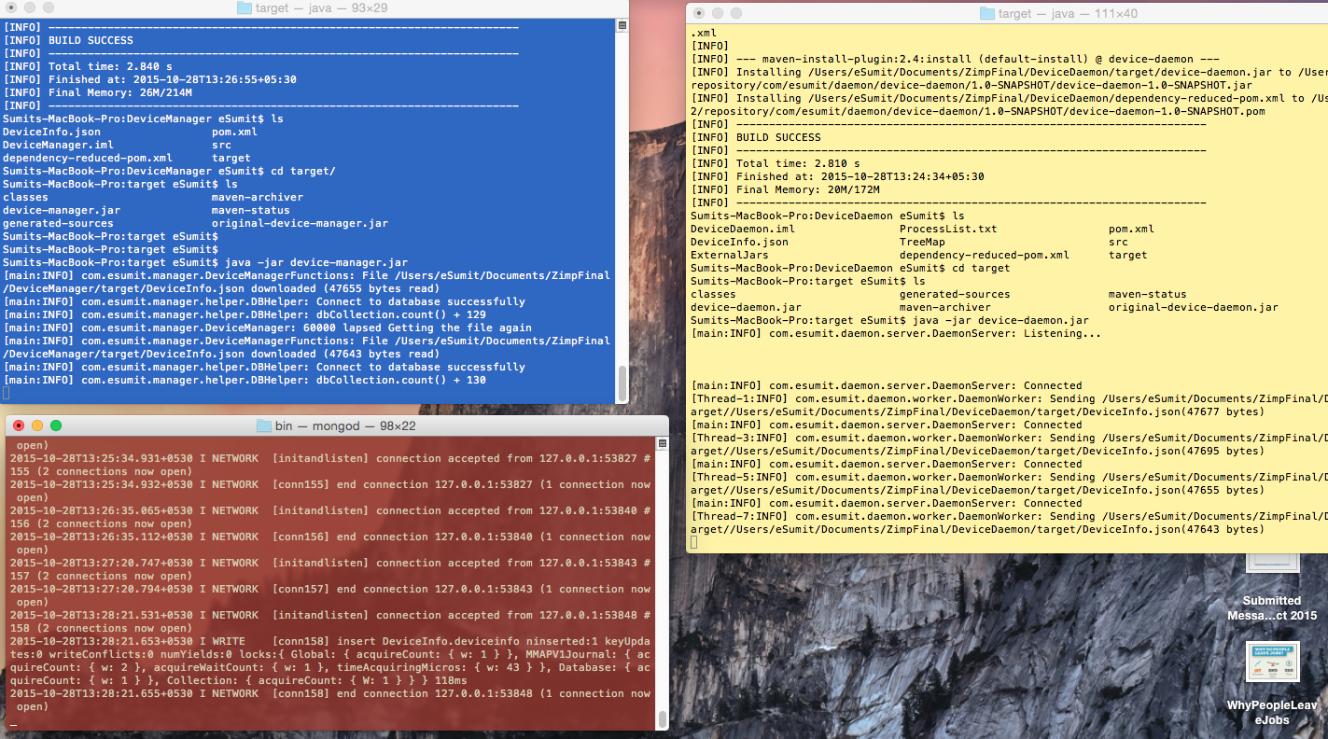Click 'java -jar device-manager.jar' command
The height and width of the screenshot is (739, 1328).
[316, 262]
